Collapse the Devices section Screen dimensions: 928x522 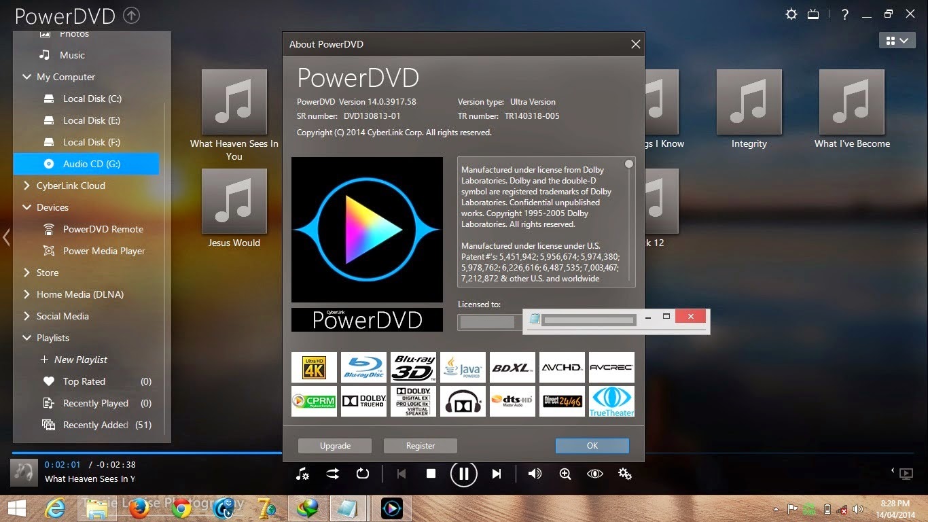(x=27, y=207)
